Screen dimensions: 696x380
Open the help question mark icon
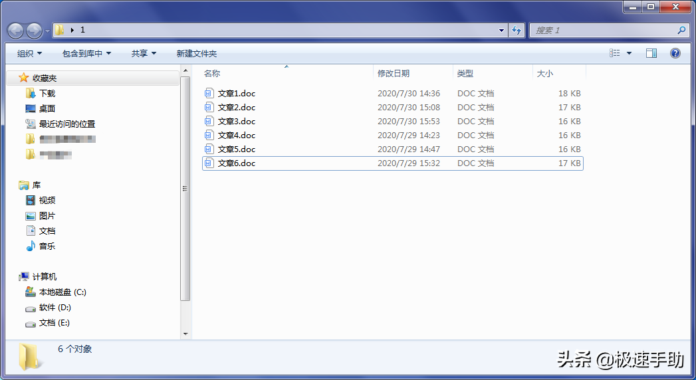click(675, 53)
